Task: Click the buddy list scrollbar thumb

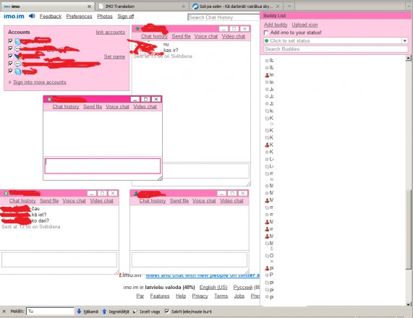Action: pos(408,229)
